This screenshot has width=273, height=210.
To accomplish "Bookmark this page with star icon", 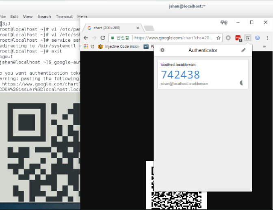I will click(218, 38).
